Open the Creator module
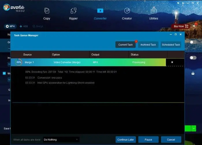The width and height of the screenshot is (202, 145). 127,14
